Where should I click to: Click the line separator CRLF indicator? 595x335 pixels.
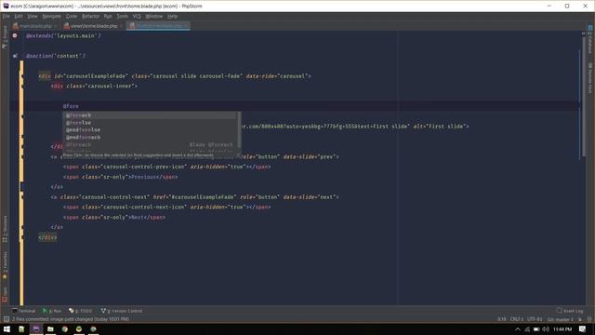coord(517,319)
